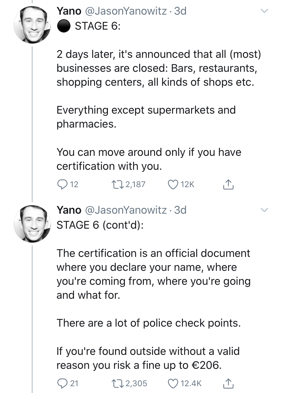Image resolution: width=281 pixels, height=393 pixels.
Task: View the 12.4K likes count
Action: pos(191,383)
